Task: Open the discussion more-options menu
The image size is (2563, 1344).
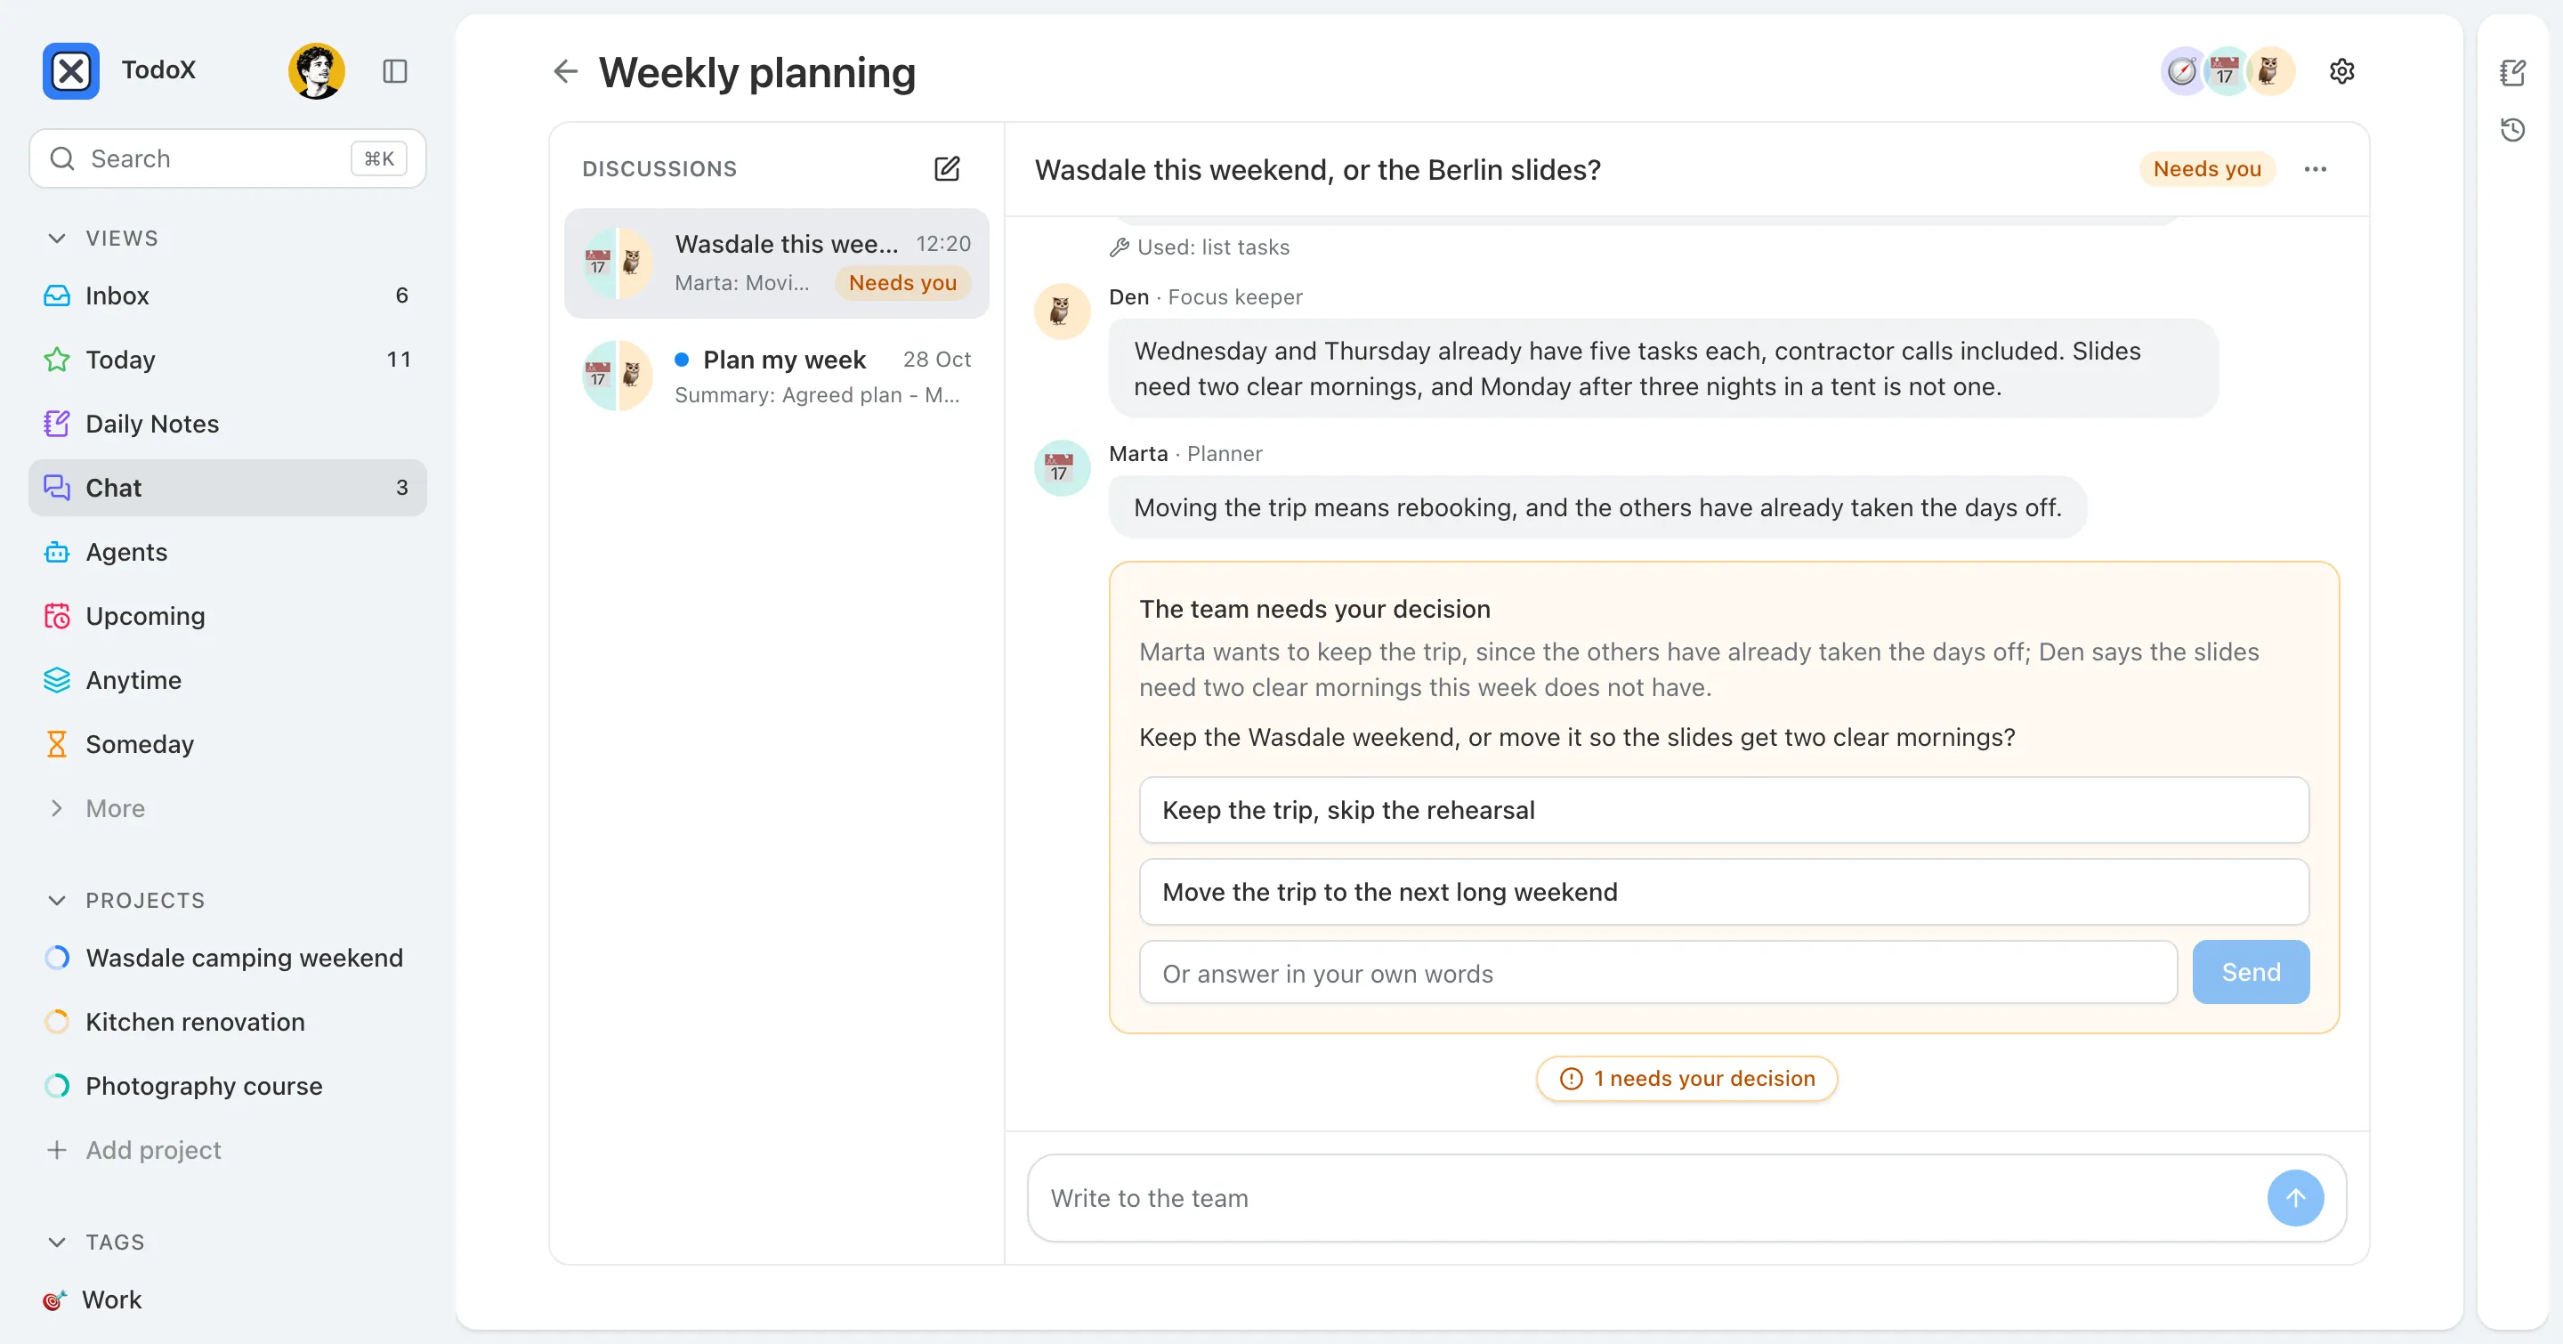Action: [x=2316, y=169]
